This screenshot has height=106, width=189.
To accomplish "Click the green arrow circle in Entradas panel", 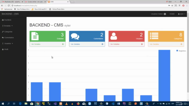I will coord(63,44).
